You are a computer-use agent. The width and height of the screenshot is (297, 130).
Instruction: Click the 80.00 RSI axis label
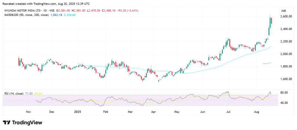coord(284,93)
